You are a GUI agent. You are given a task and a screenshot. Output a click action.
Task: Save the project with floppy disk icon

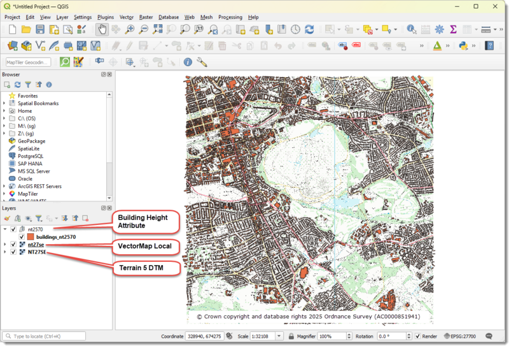[x=40, y=29]
